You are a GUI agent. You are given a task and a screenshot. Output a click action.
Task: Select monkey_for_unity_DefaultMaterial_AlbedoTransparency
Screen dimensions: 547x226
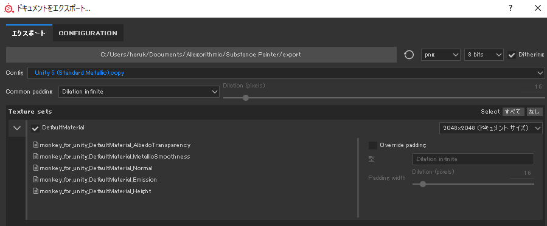[x=115, y=145]
